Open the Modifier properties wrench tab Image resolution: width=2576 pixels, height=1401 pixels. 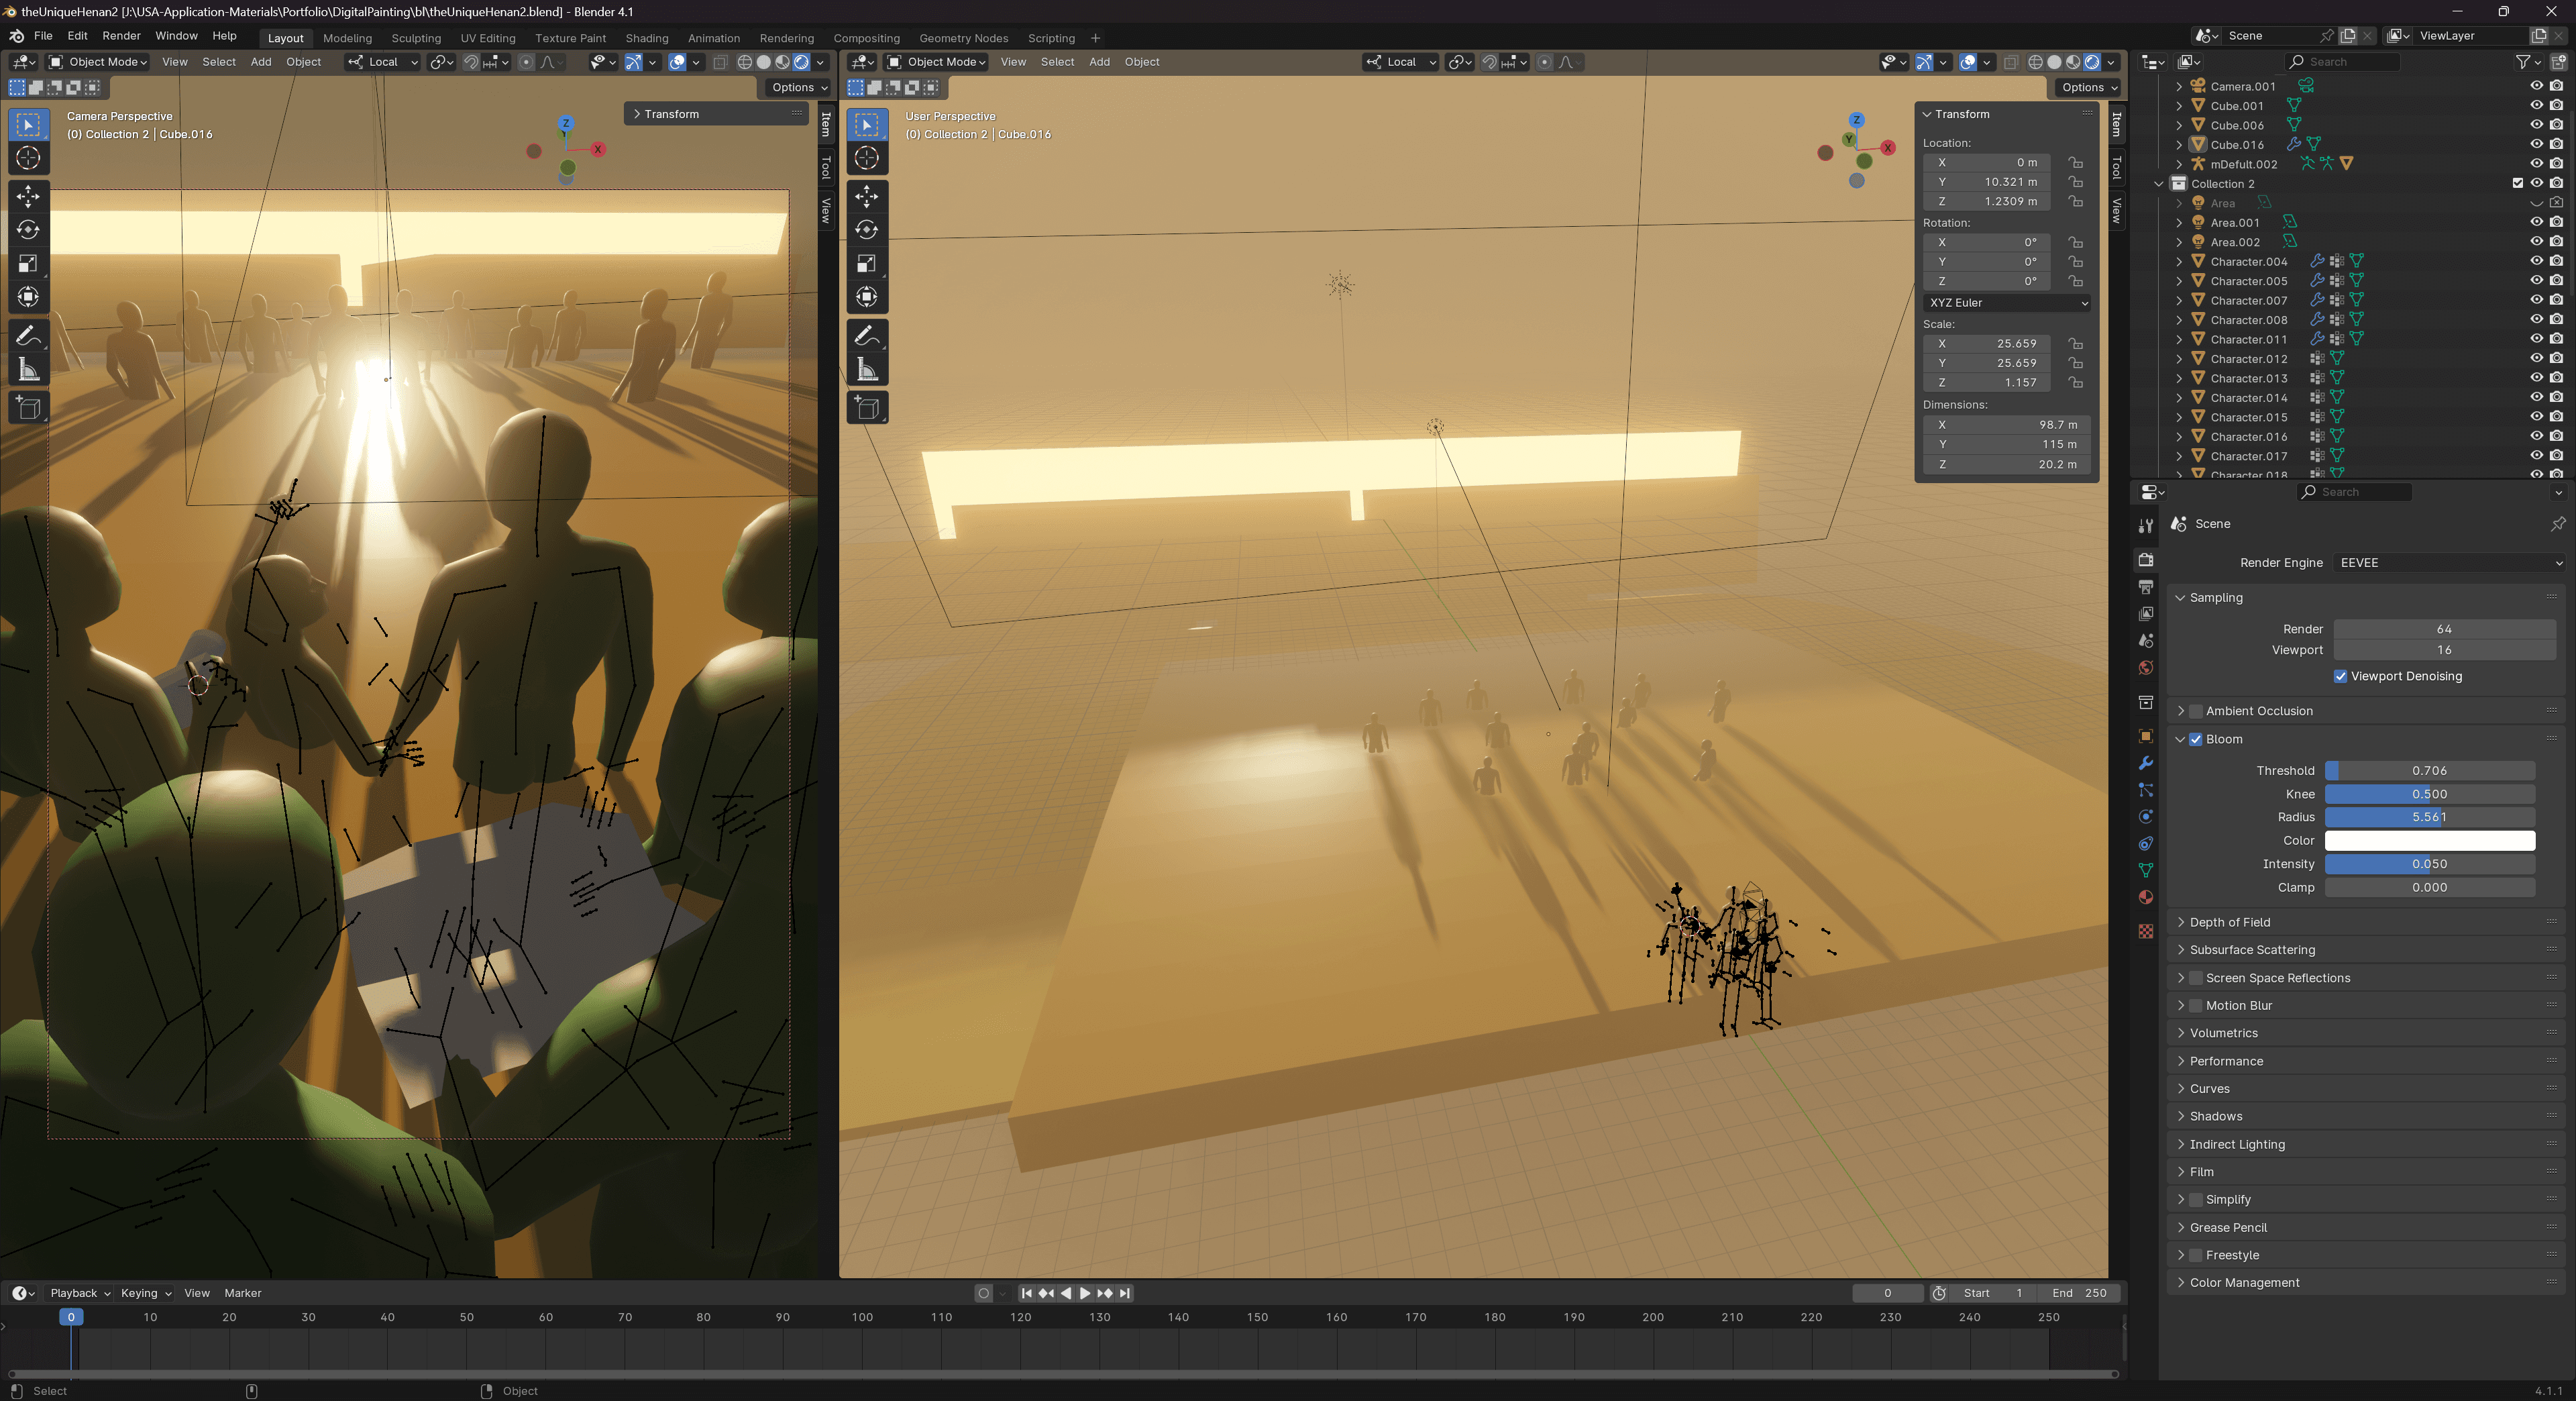coord(2145,763)
